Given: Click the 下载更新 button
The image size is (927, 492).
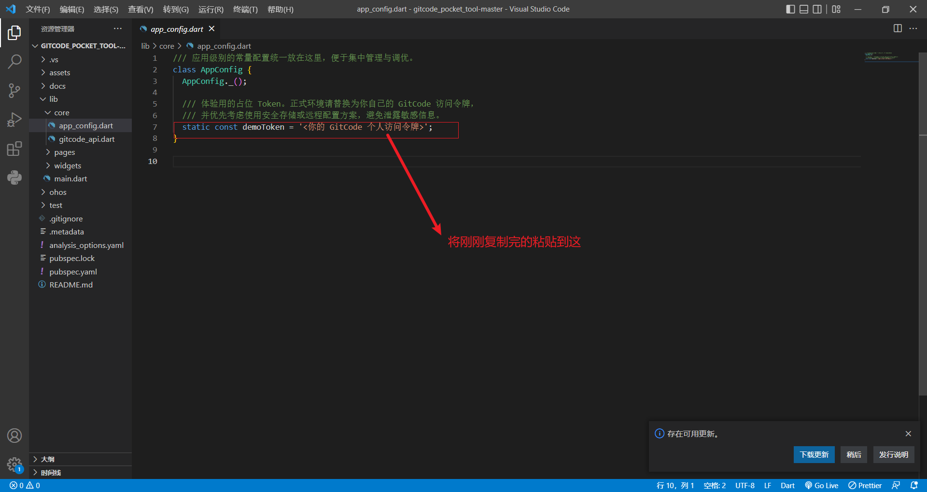Looking at the screenshot, I should point(814,454).
